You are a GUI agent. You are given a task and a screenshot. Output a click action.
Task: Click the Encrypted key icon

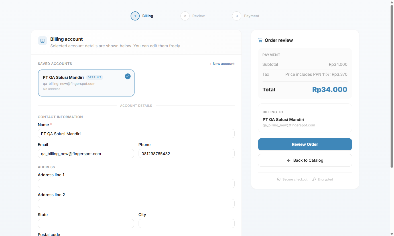tap(314, 179)
